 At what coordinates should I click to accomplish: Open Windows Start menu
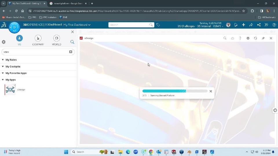click(66, 152)
